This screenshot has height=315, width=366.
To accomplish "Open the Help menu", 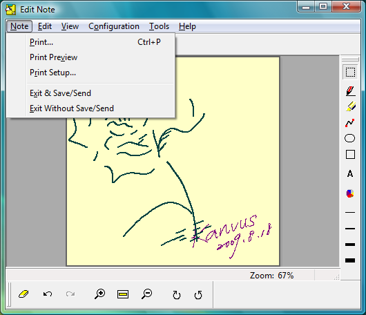I will pos(187,26).
